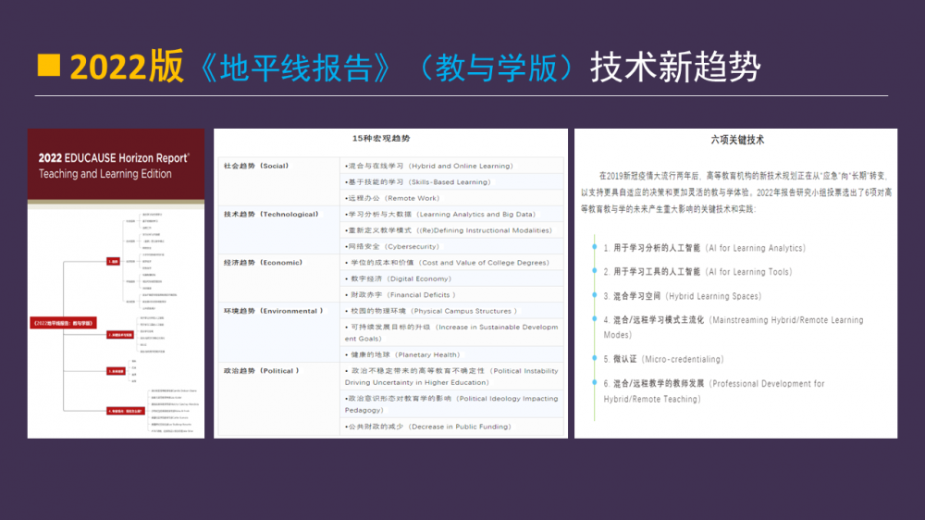The height and width of the screenshot is (520, 925).
Task: Click the Professional Development for Hybrid/Remote Teaching item
Action: [x=713, y=391]
